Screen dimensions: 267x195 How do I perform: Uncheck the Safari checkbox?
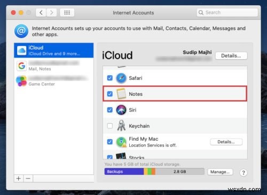point(110,78)
